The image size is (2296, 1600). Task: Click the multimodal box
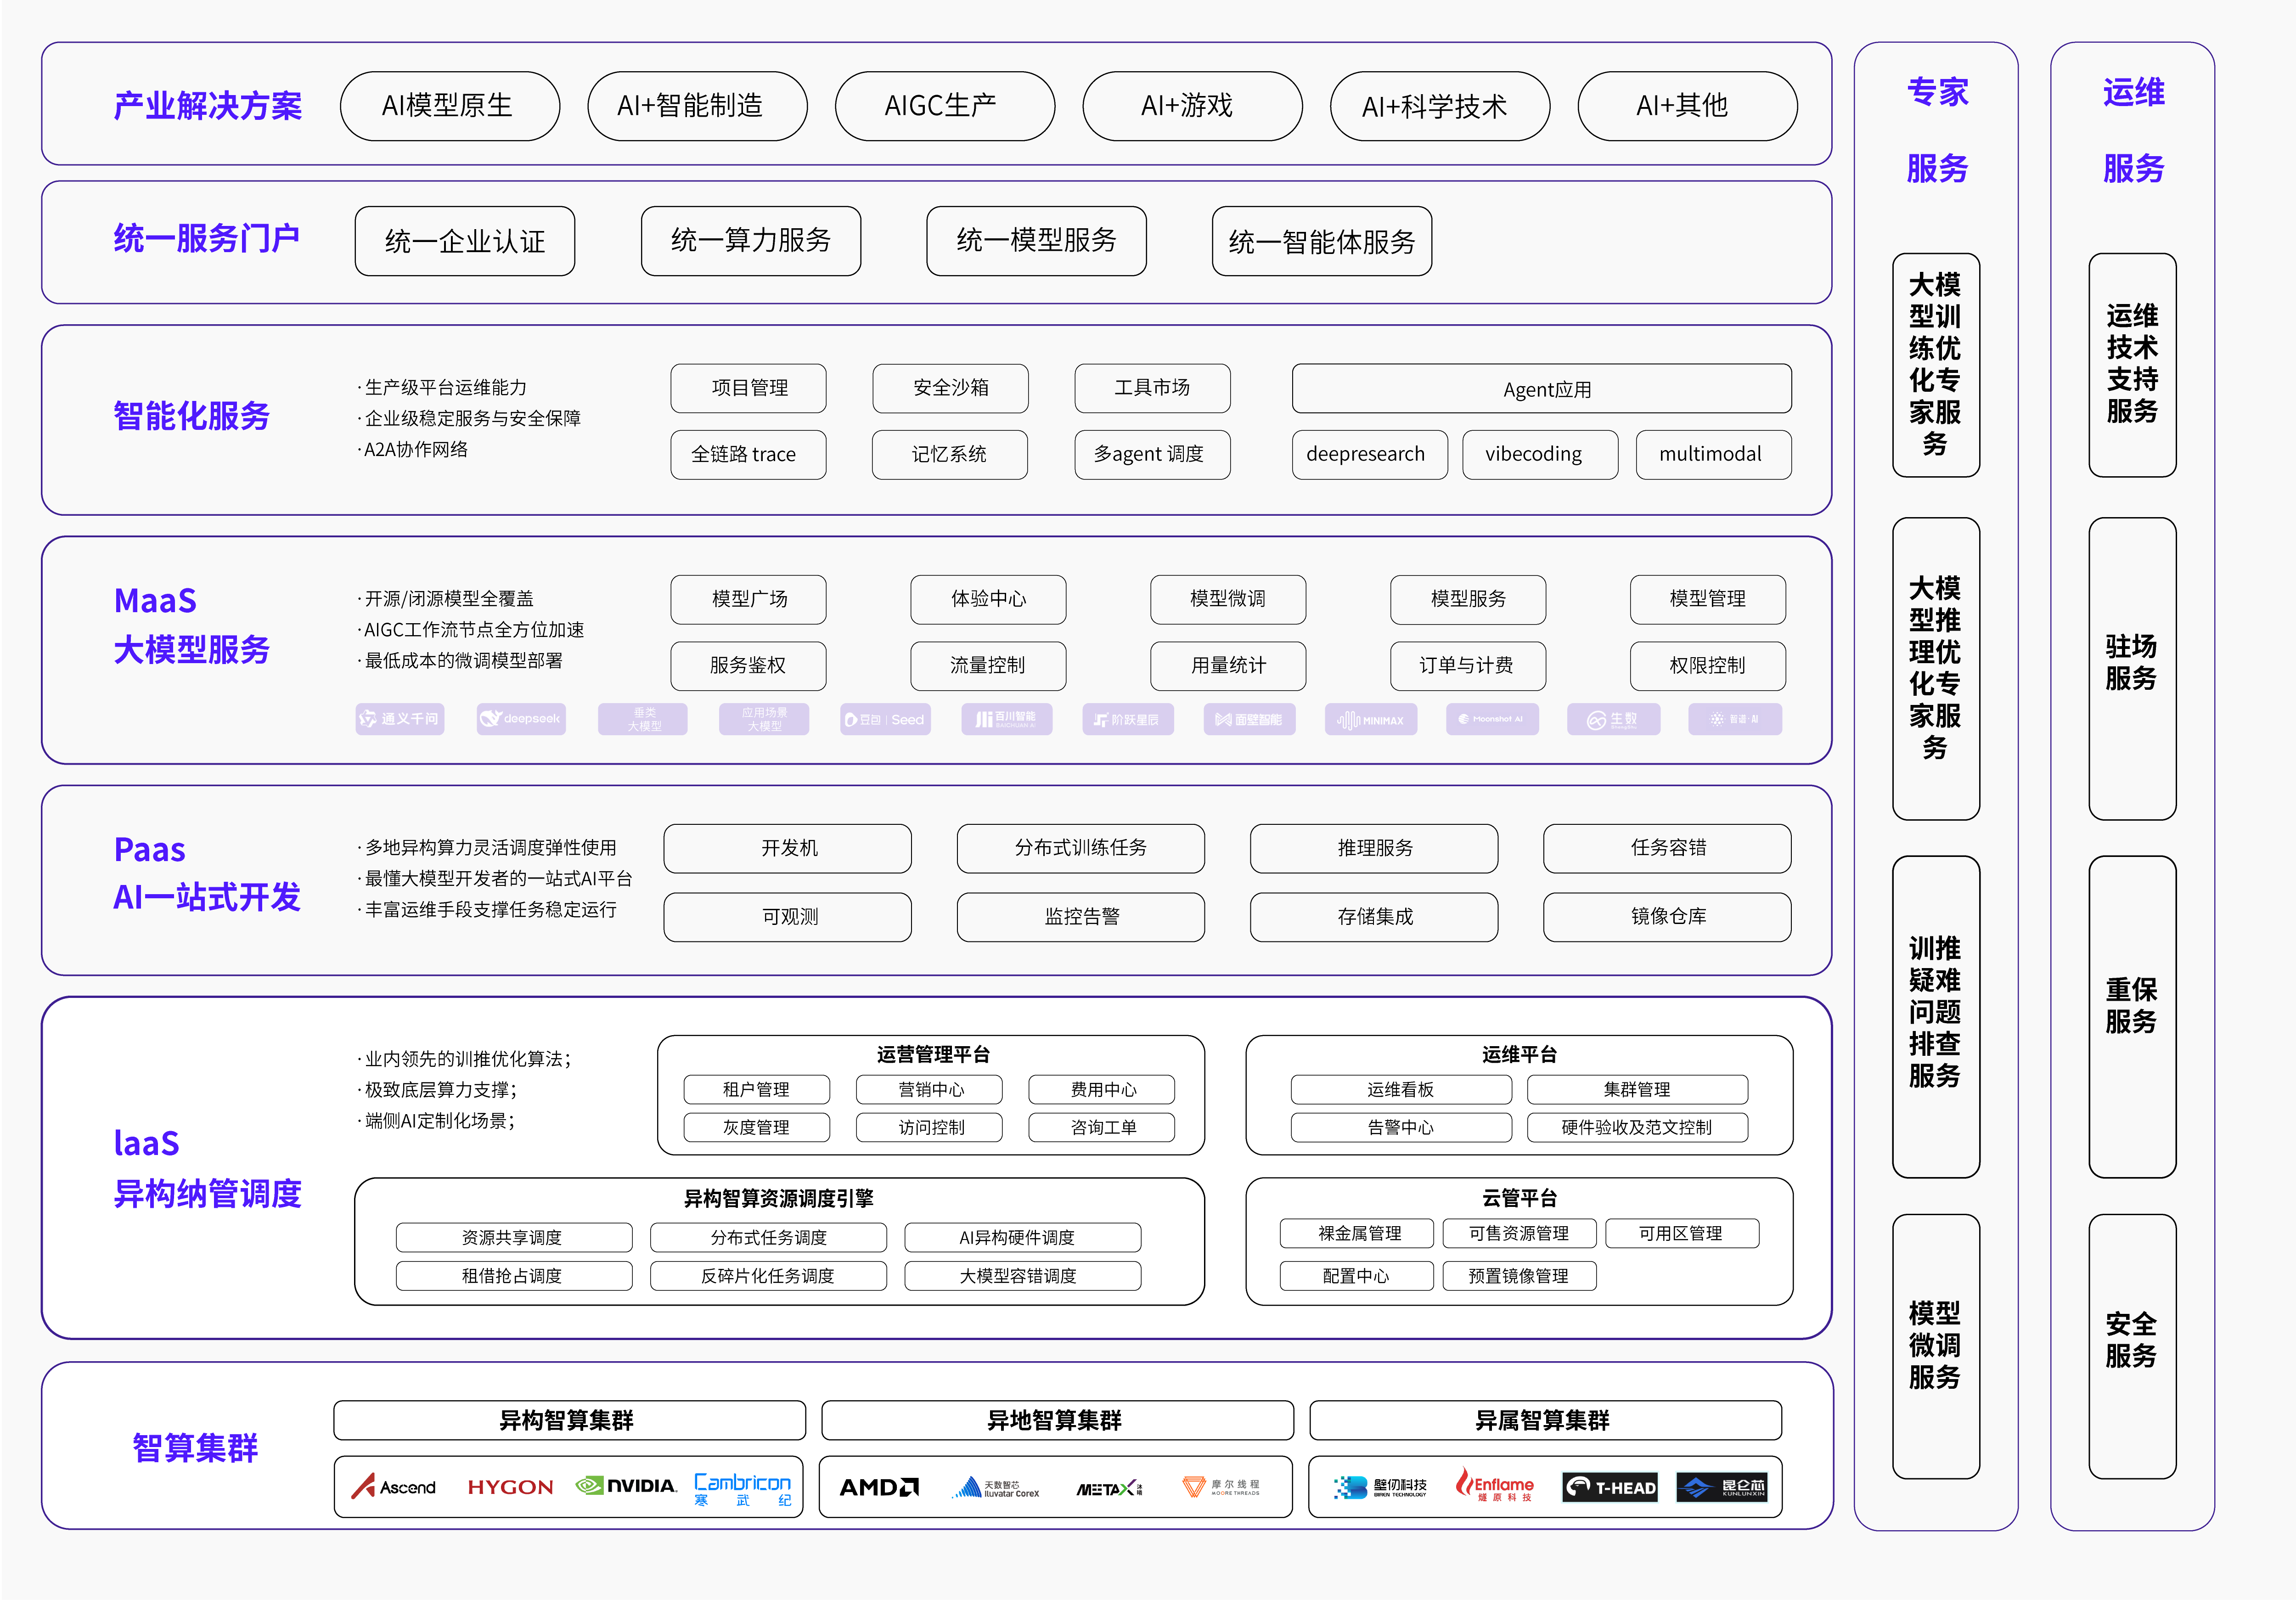1714,455
